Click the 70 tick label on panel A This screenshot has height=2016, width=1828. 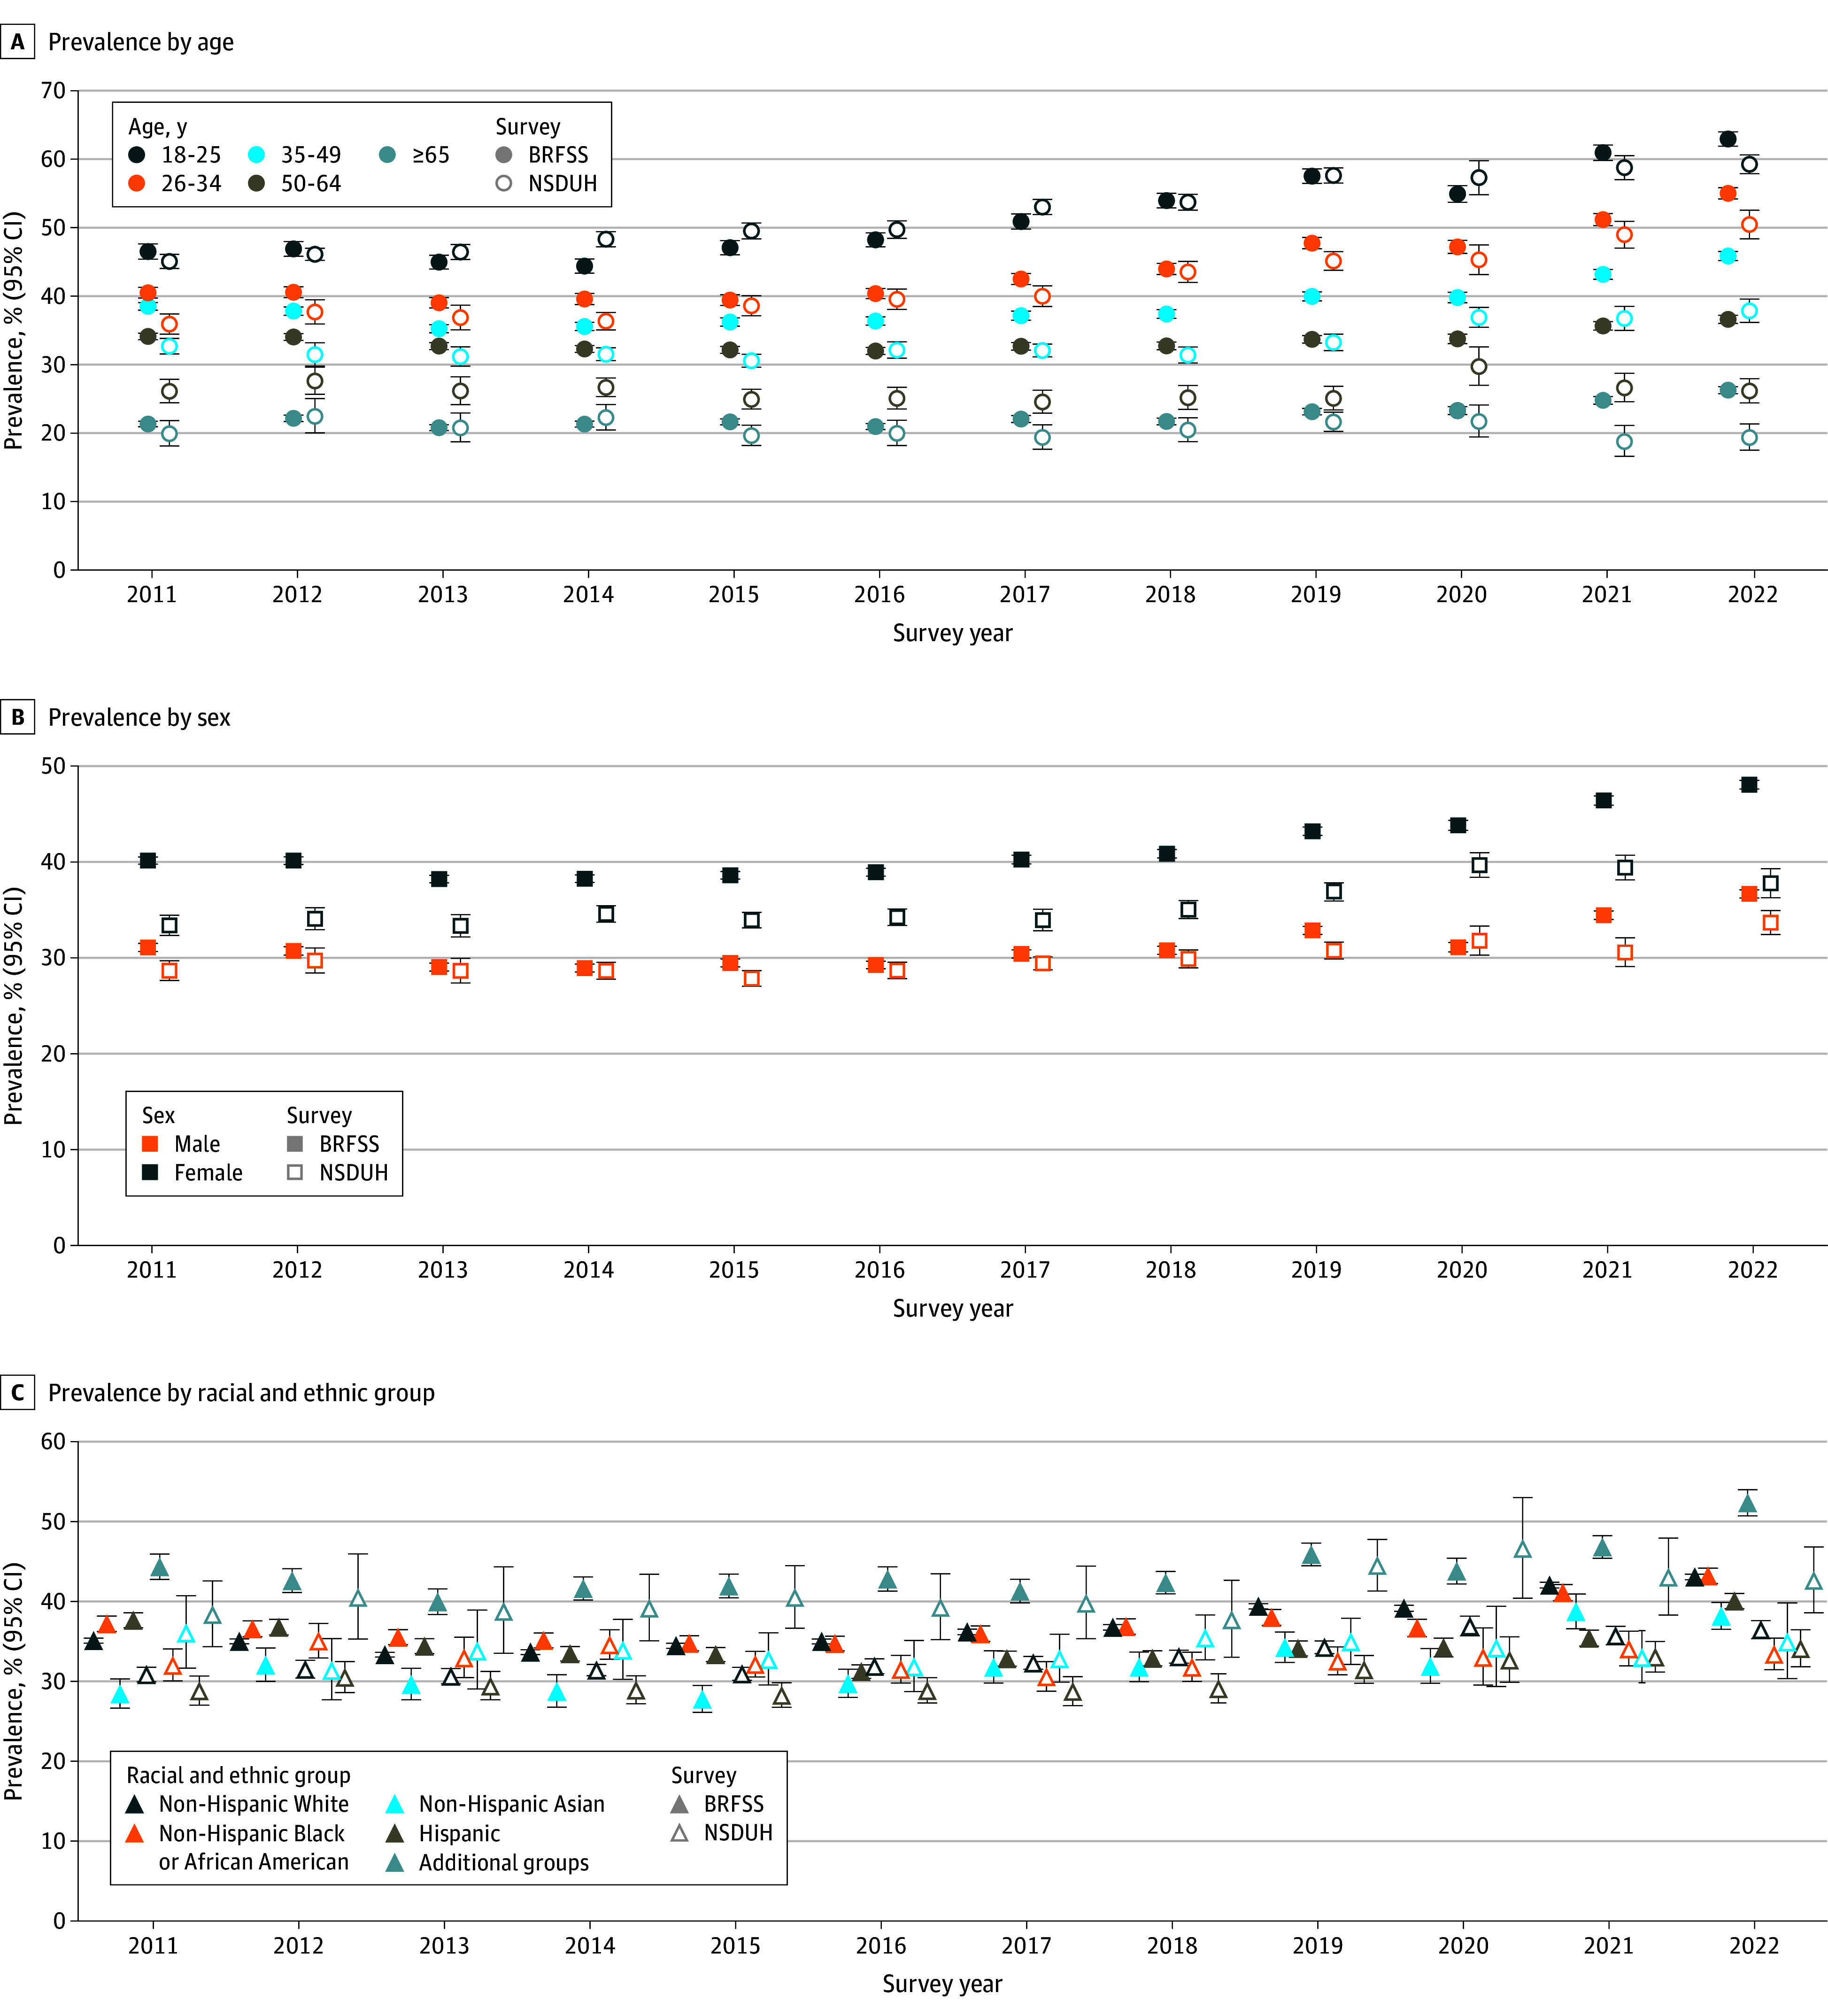pos(53,91)
